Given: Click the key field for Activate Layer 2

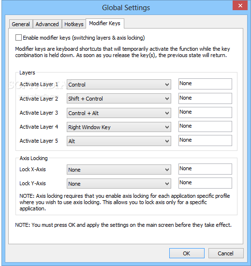Looking at the screenshot, I should tap(205, 98).
